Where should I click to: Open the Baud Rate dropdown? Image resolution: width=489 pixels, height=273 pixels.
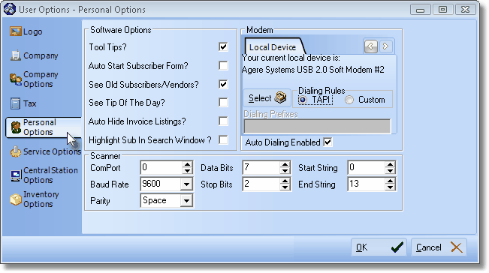[x=186, y=184]
